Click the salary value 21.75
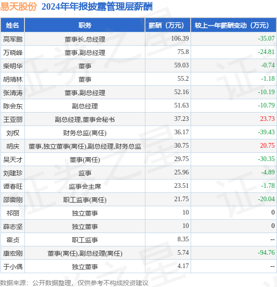Viewport: 277px width, 287px height. coord(181,199)
